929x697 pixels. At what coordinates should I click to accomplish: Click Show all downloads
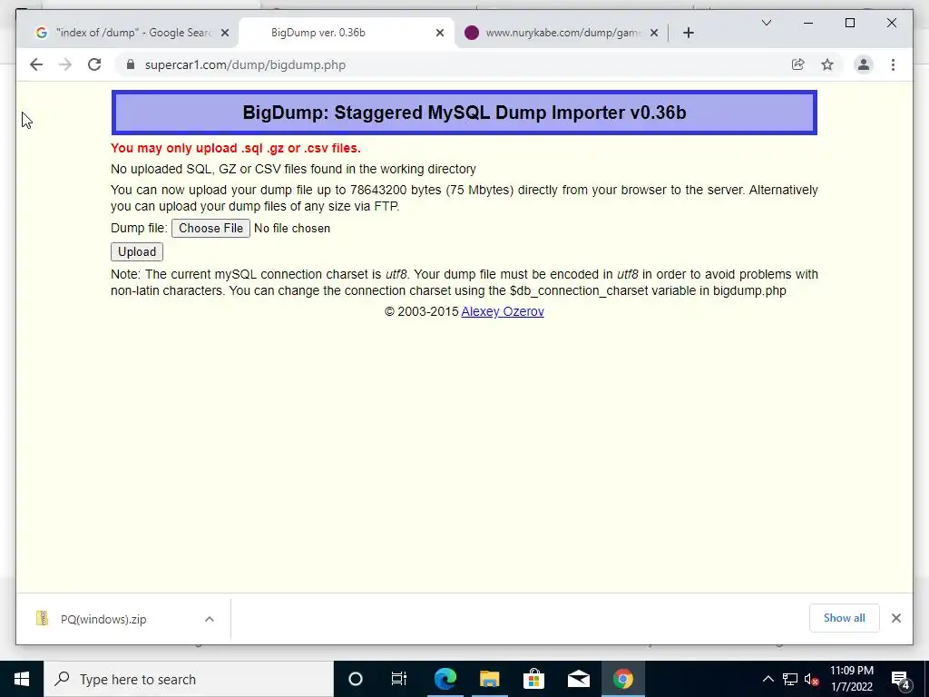[845, 617]
